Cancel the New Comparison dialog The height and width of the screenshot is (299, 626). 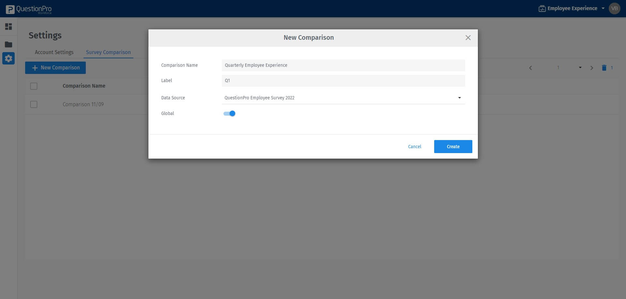coord(414,146)
